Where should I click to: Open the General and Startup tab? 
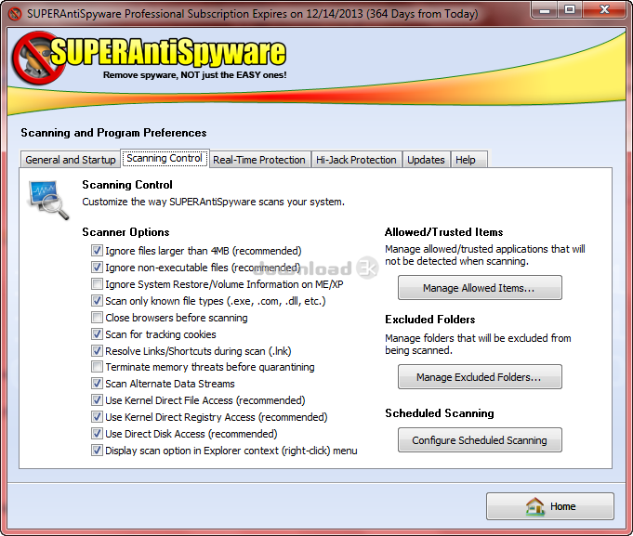coord(71,160)
